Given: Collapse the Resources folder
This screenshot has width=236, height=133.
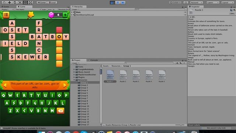Looking at the screenshot, I should (74, 80).
